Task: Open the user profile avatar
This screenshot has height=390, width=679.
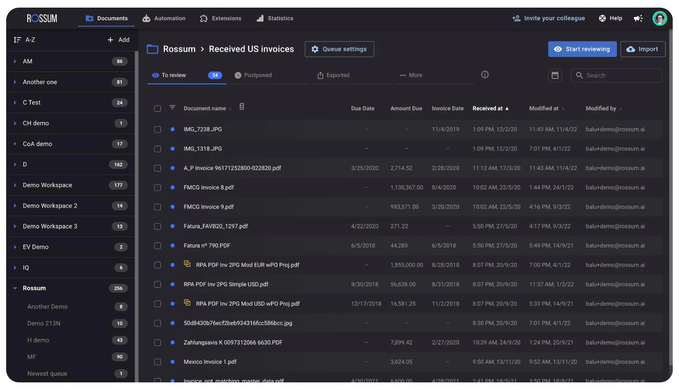Action: coord(659,18)
